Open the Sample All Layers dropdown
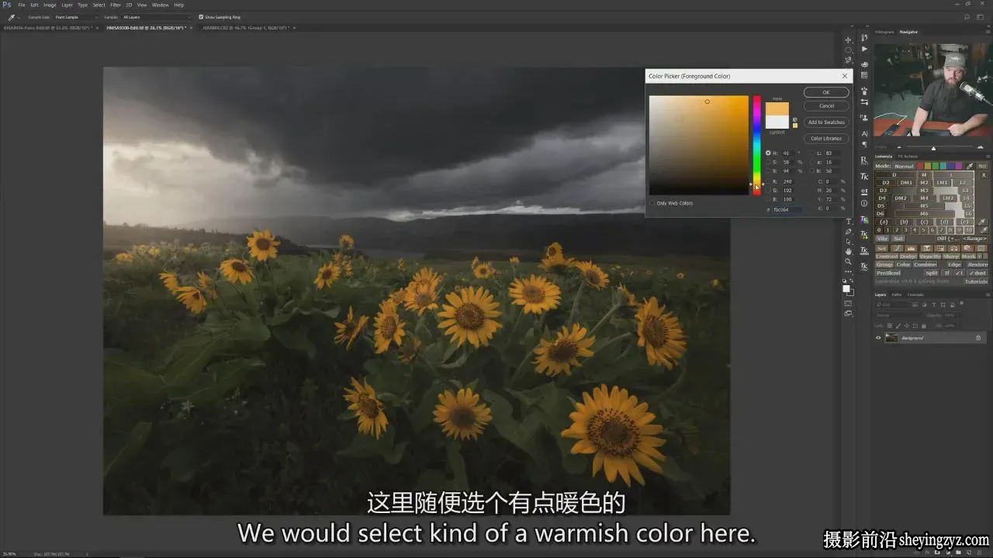993x558 pixels. 156,16
